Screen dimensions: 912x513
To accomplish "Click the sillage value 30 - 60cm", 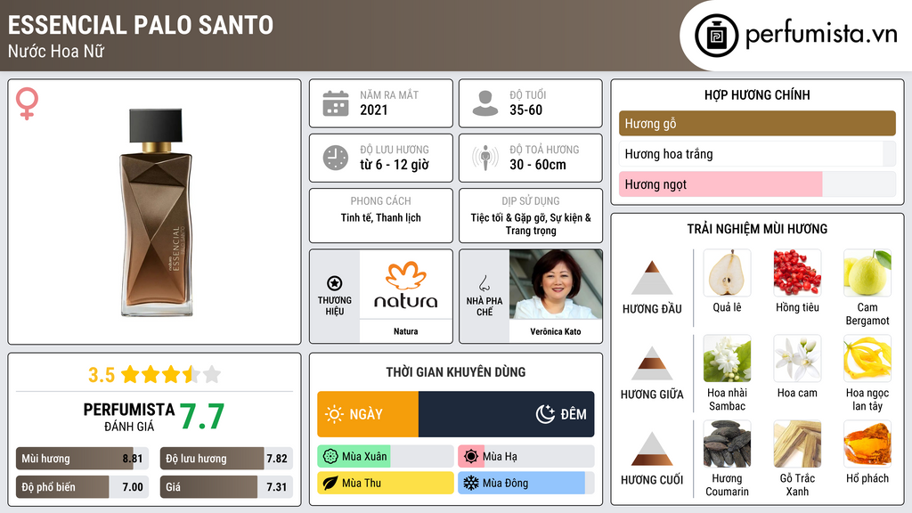I will pos(537,165).
